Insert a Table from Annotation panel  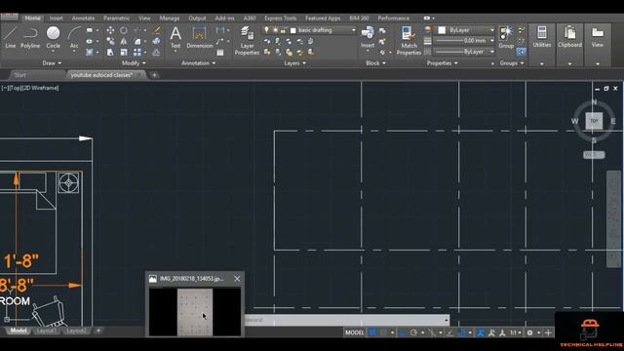coord(220,53)
